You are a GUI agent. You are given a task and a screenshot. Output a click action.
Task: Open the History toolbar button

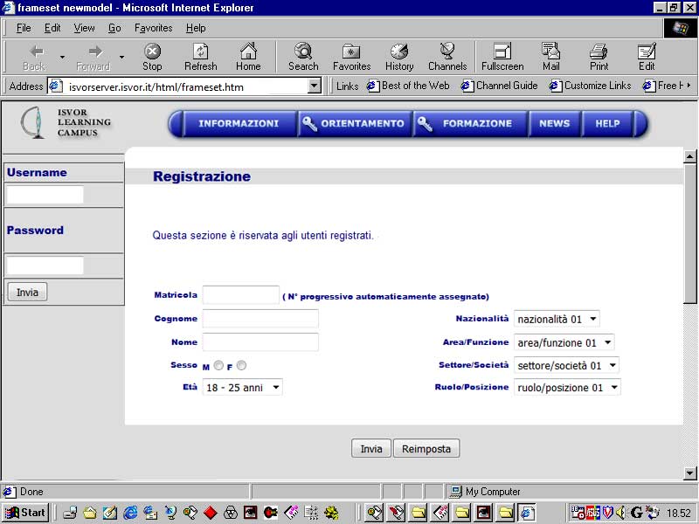pyautogui.click(x=399, y=57)
